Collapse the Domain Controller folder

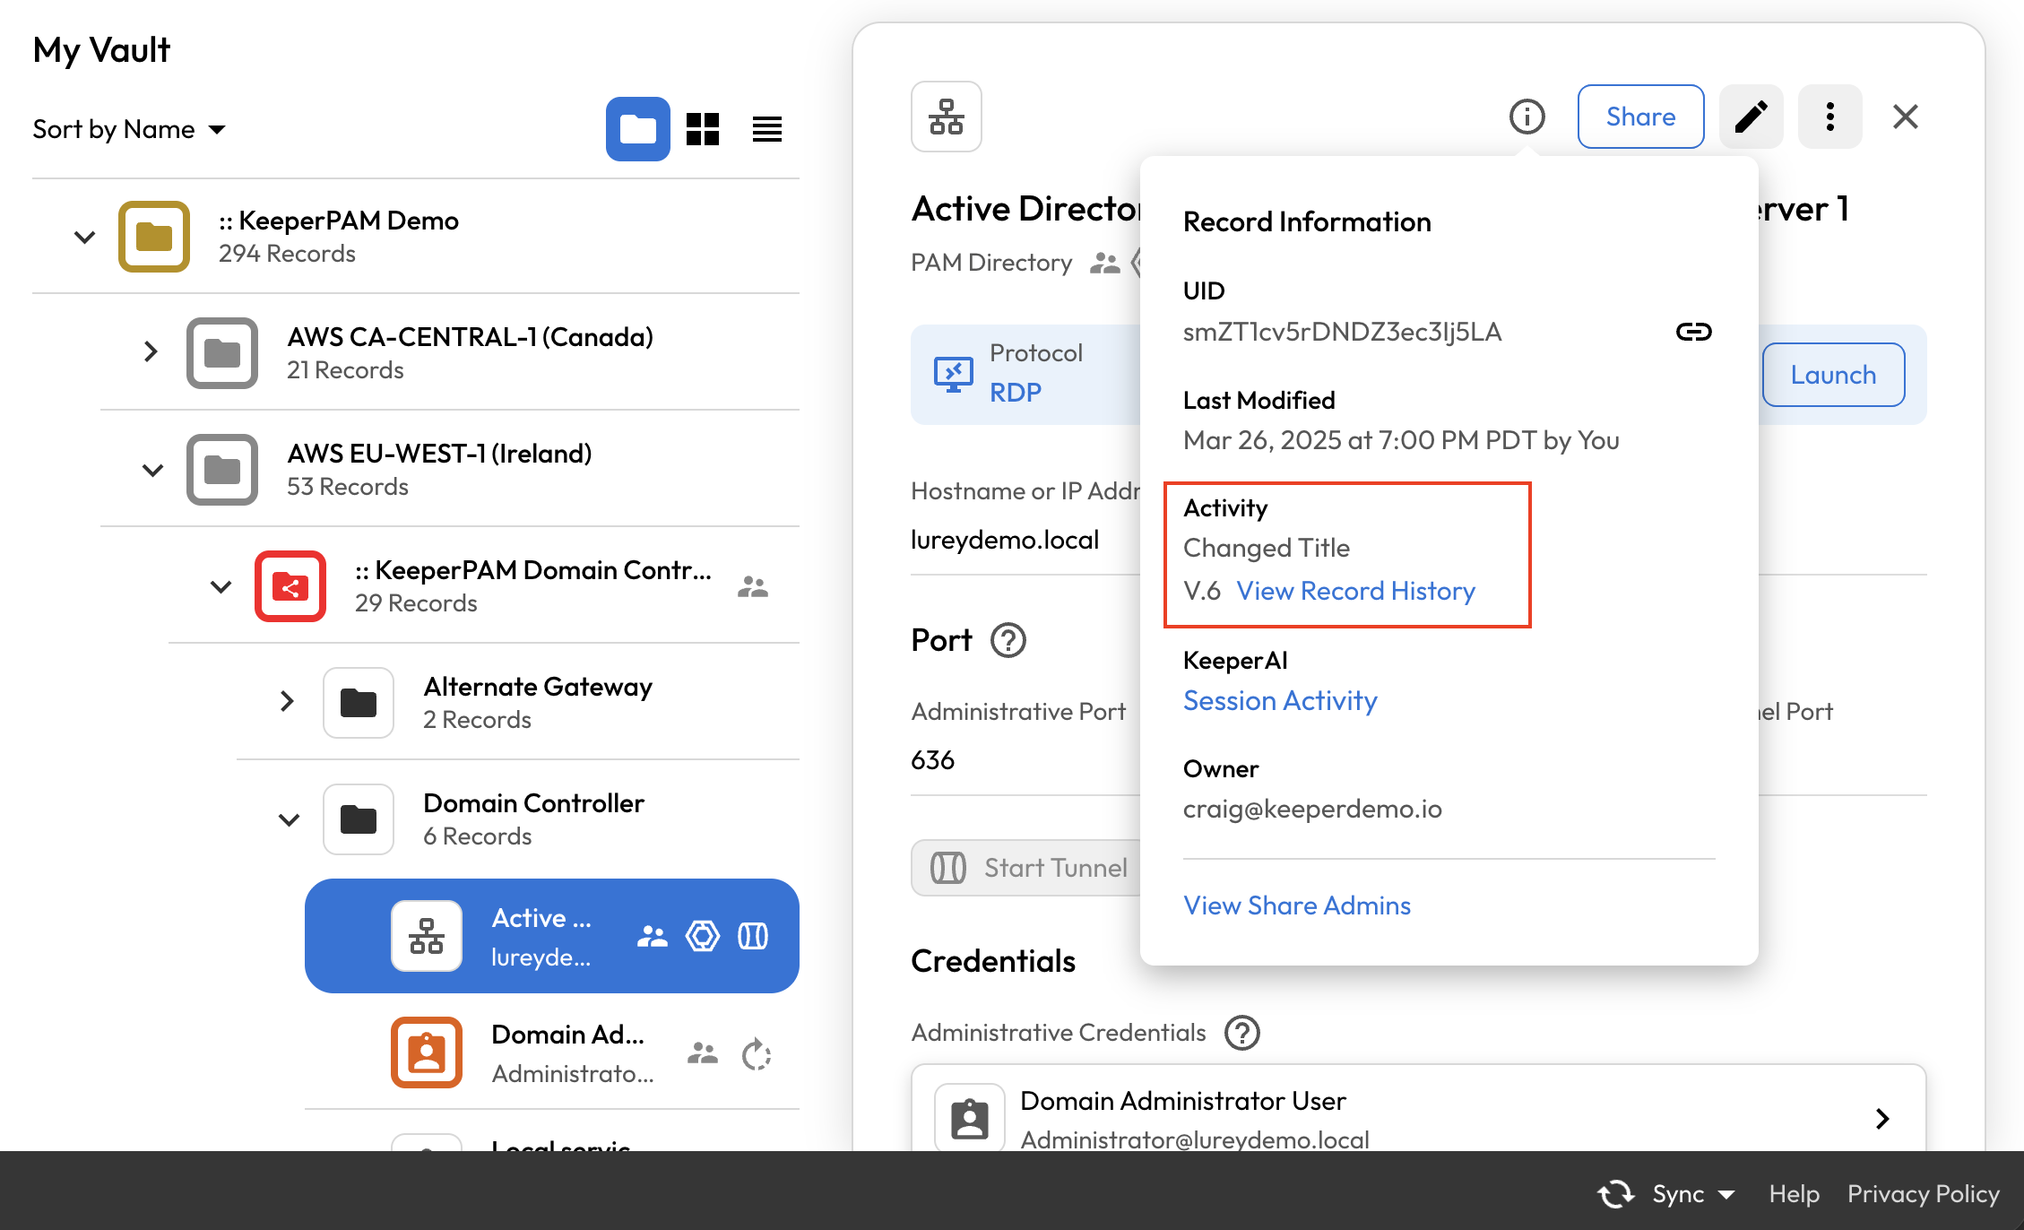coord(289,819)
